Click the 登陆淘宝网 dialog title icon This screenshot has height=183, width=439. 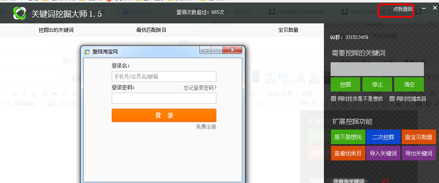pos(87,52)
